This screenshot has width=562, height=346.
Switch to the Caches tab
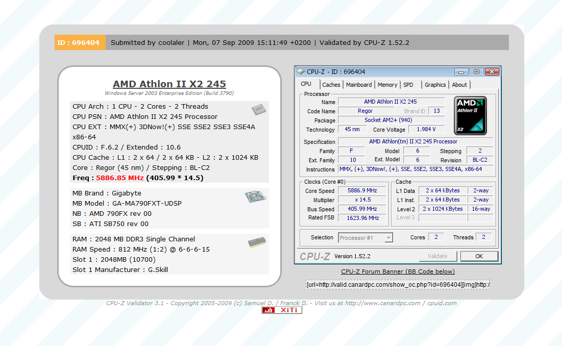pyautogui.click(x=331, y=85)
